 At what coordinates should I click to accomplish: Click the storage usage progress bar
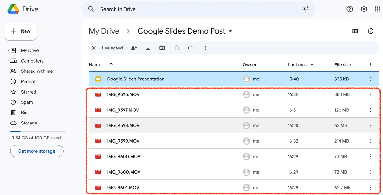tap(38, 131)
